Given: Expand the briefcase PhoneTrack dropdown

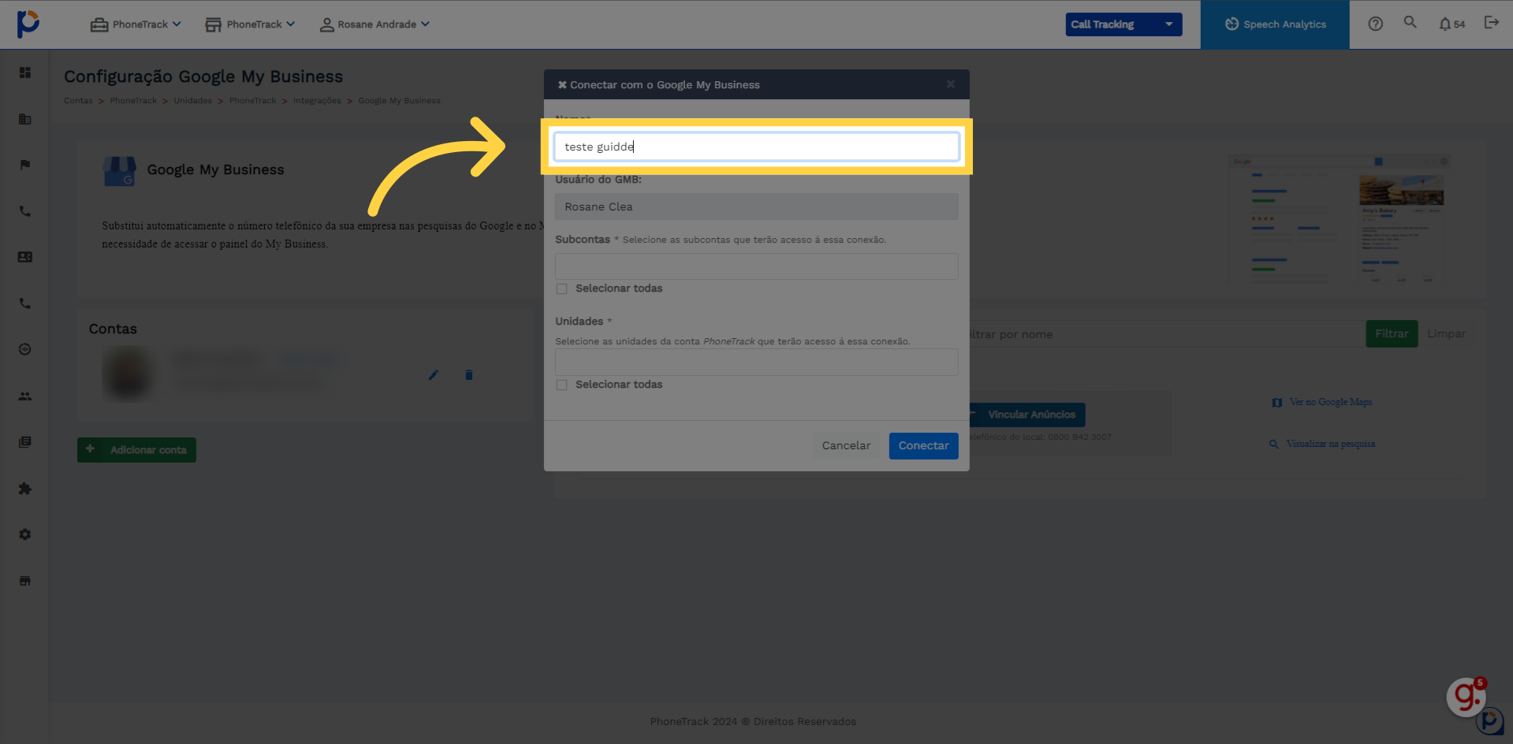Looking at the screenshot, I should pyautogui.click(x=136, y=24).
